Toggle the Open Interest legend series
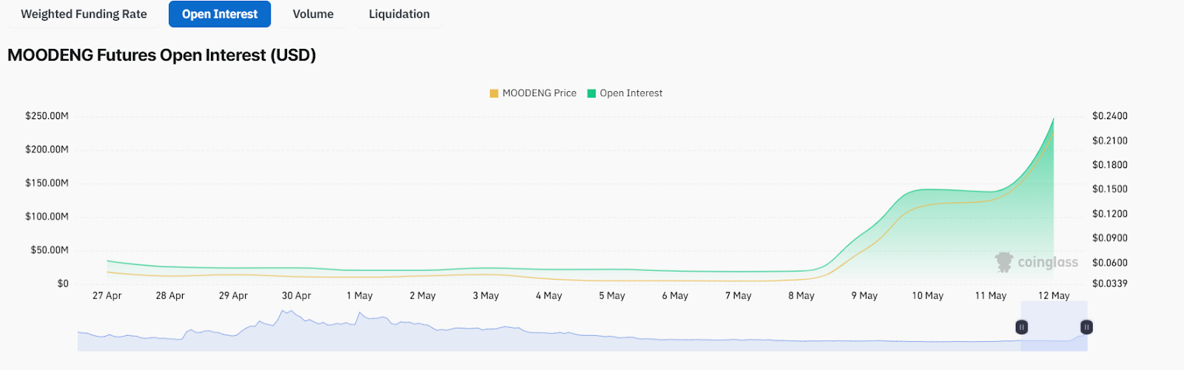This screenshot has height=370, width=1184. [625, 93]
